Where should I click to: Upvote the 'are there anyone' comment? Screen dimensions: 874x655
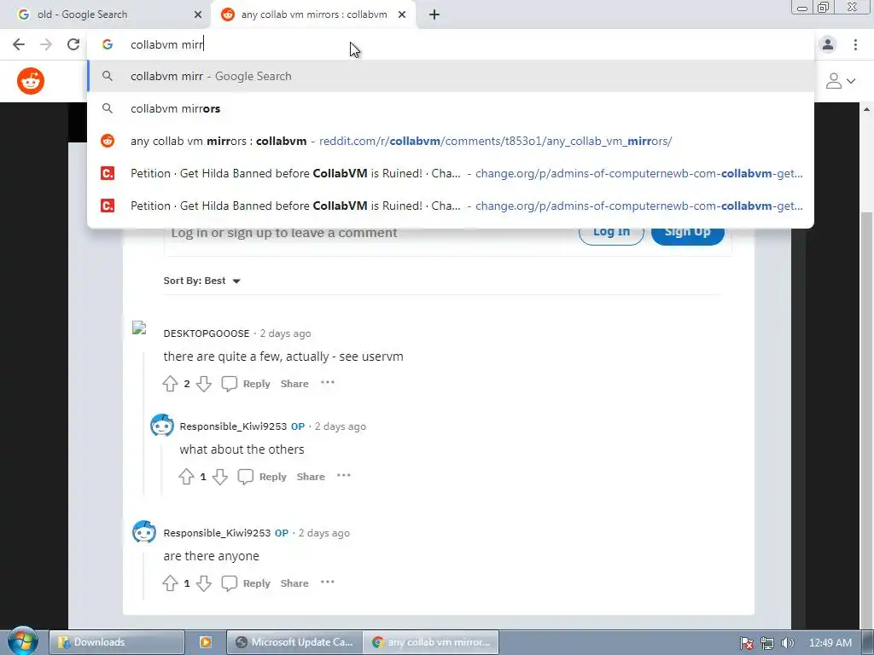tap(170, 583)
